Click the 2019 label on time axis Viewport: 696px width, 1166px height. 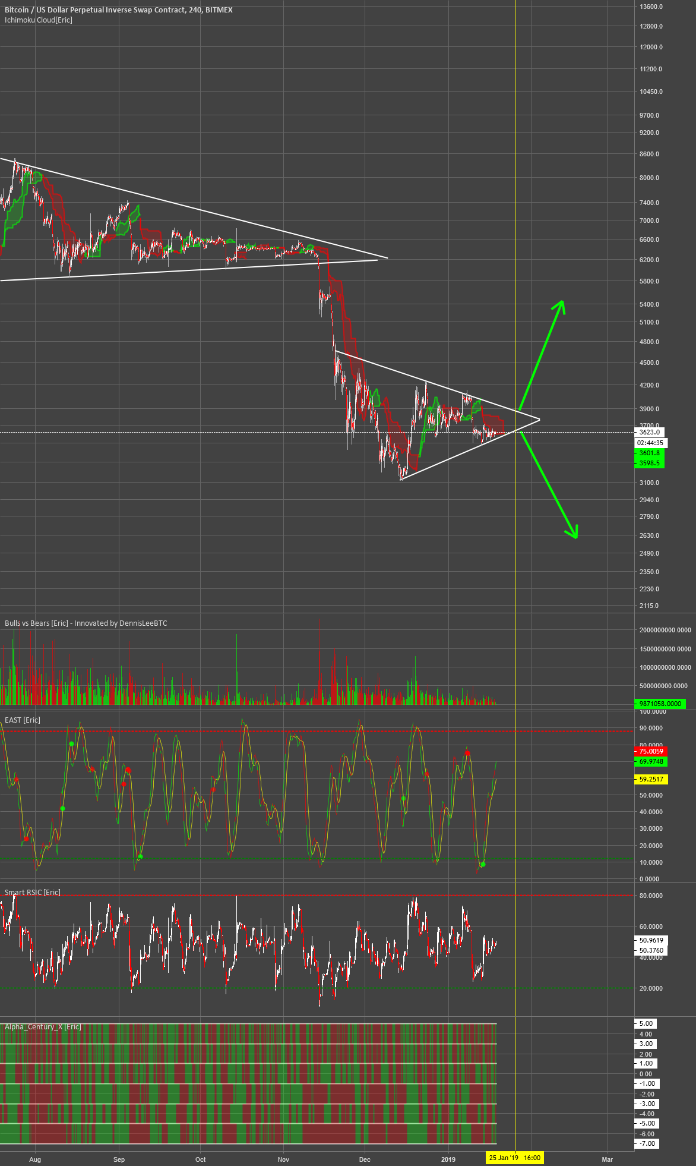click(x=448, y=1159)
